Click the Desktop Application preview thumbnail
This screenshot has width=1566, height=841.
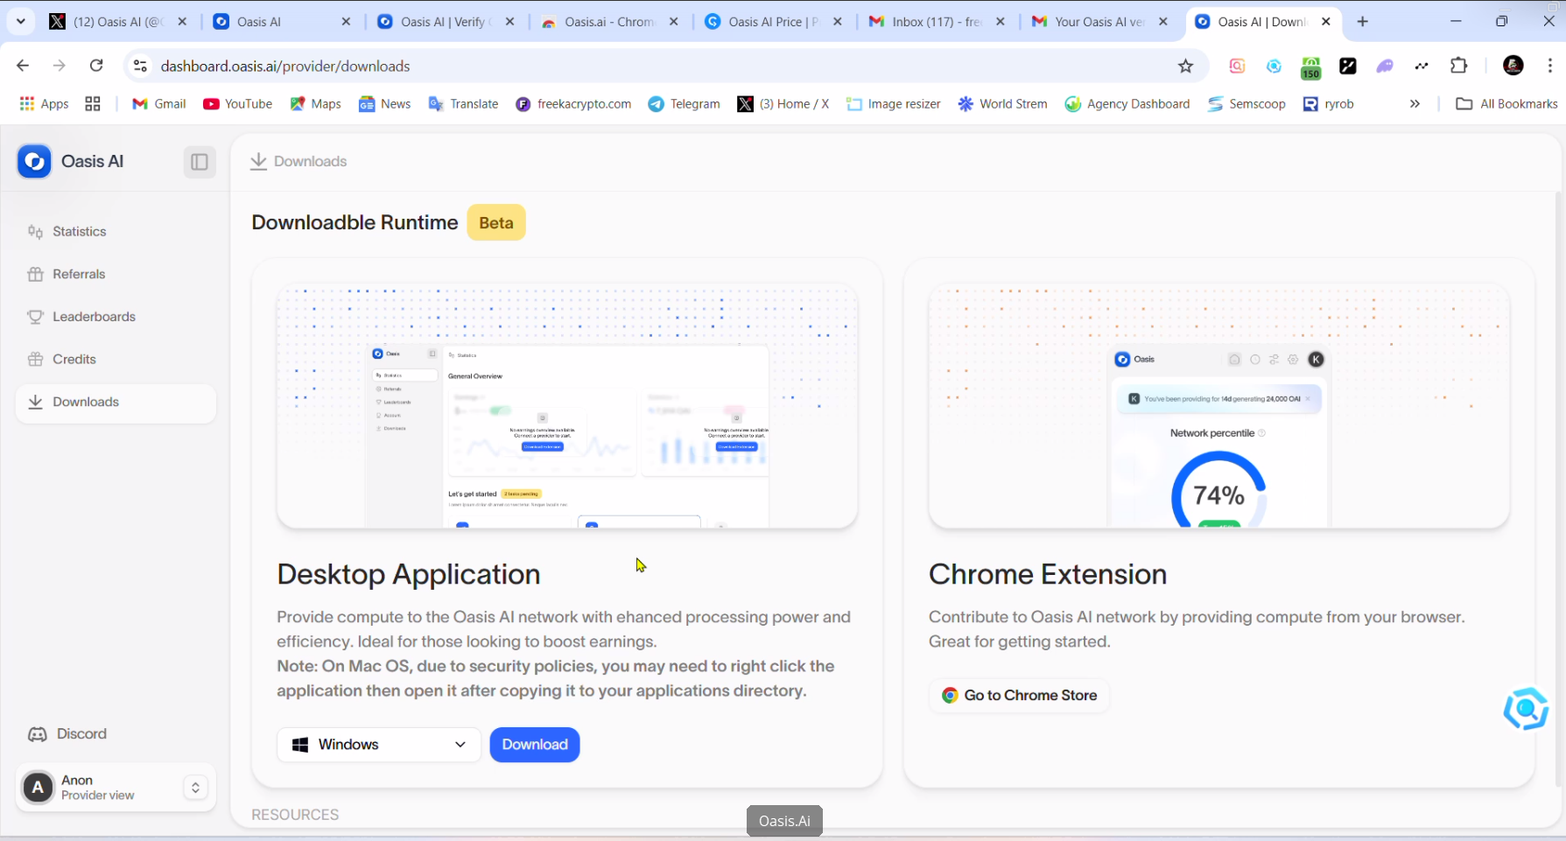[567, 406]
